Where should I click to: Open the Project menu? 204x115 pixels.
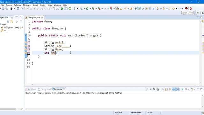[x=43, y=5]
